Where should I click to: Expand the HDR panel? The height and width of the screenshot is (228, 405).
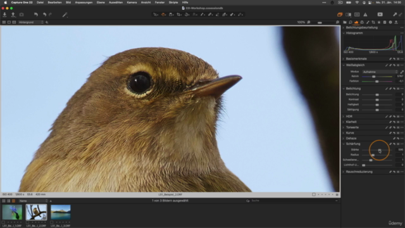pyautogui.click(x=344, y=117)
